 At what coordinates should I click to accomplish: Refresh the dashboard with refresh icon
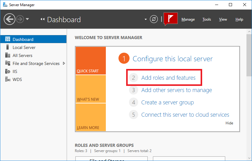(x=154, y=19)
